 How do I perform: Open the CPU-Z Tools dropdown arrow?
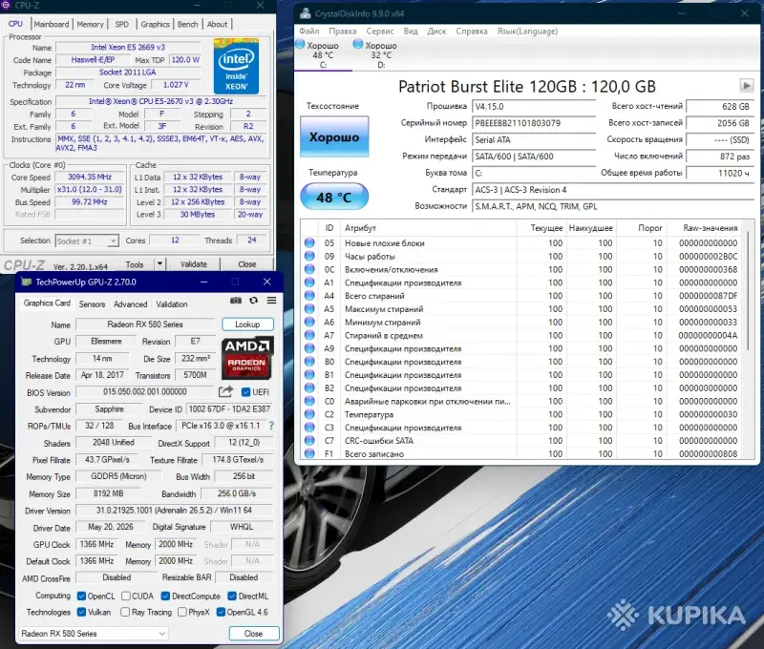pos(159,263)
